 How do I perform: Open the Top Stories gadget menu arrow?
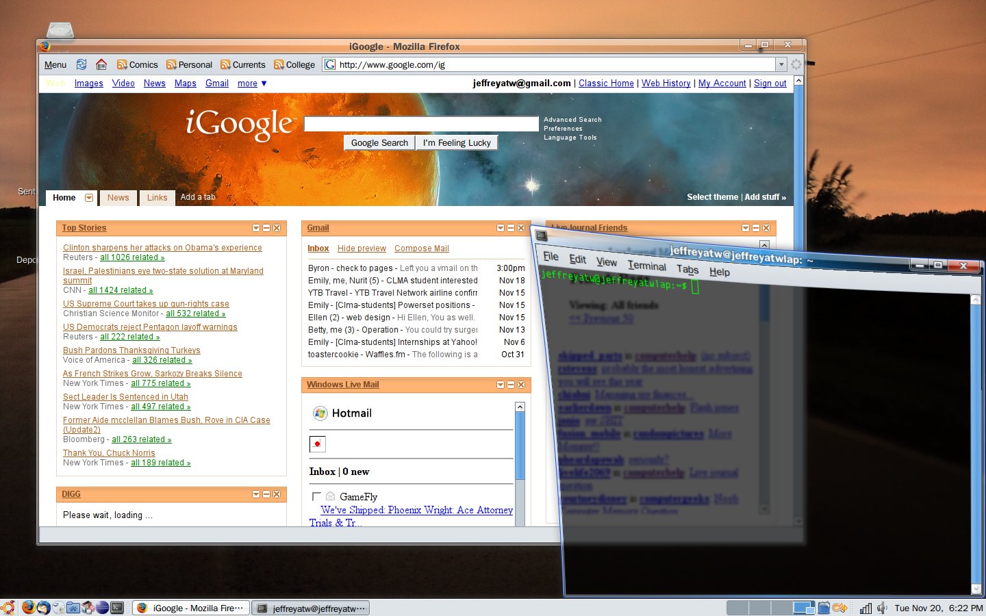[256, 228]
